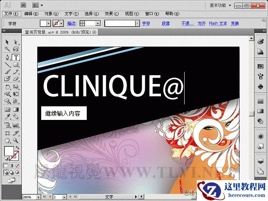Select the Lasso tool
268x201 pixels.
[16, 50]
